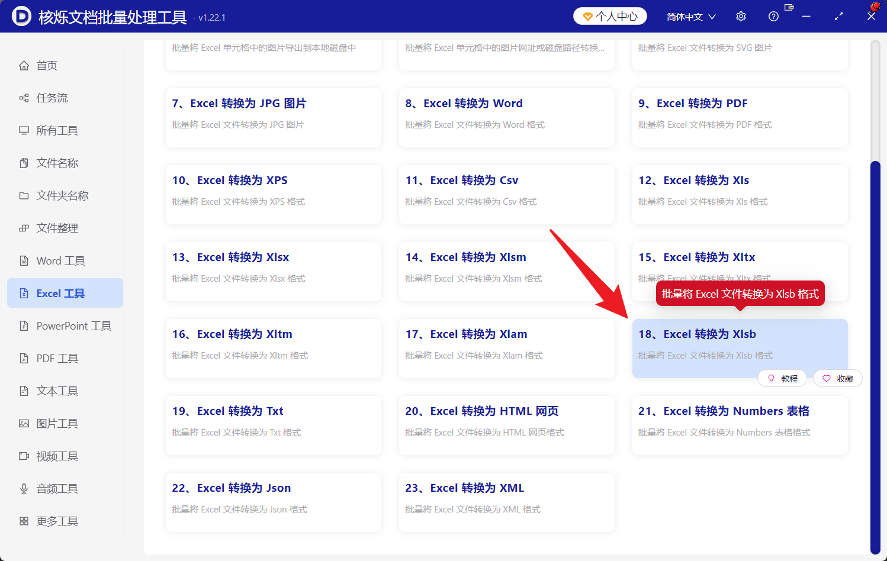This screenshot has height=561, width=887.
Task: Click the Excel 转换为 Xlsm title
Action: coord(465,257)
